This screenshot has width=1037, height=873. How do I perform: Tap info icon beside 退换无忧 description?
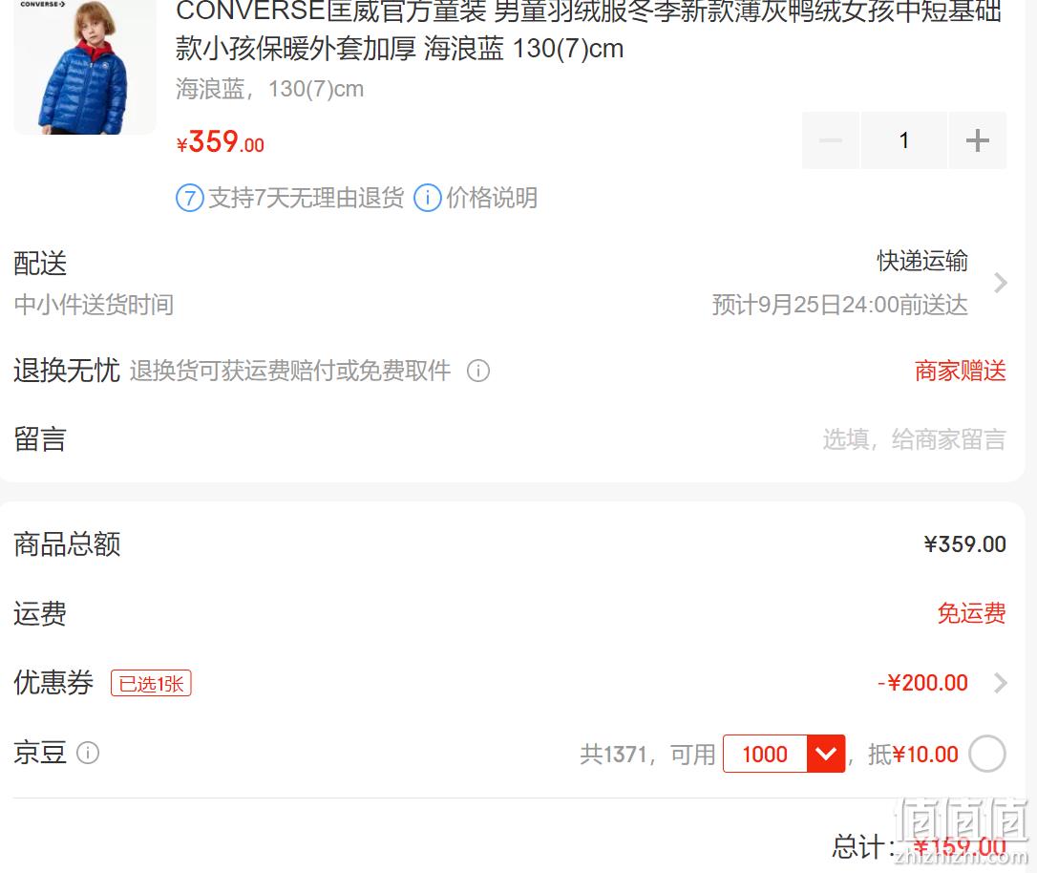click(478, 371)
